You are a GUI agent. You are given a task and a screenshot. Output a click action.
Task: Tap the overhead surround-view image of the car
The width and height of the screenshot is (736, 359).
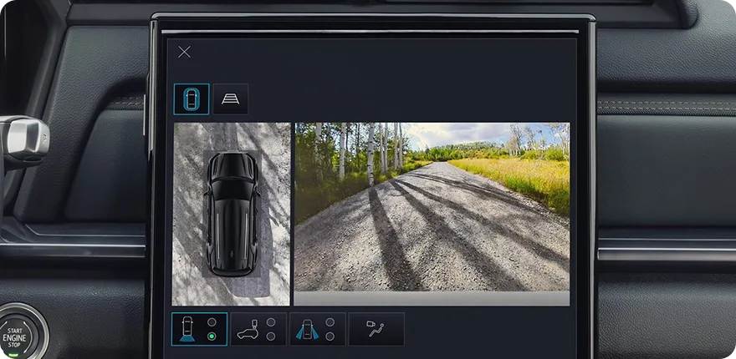pyautogui.click(x=232, y=215)
